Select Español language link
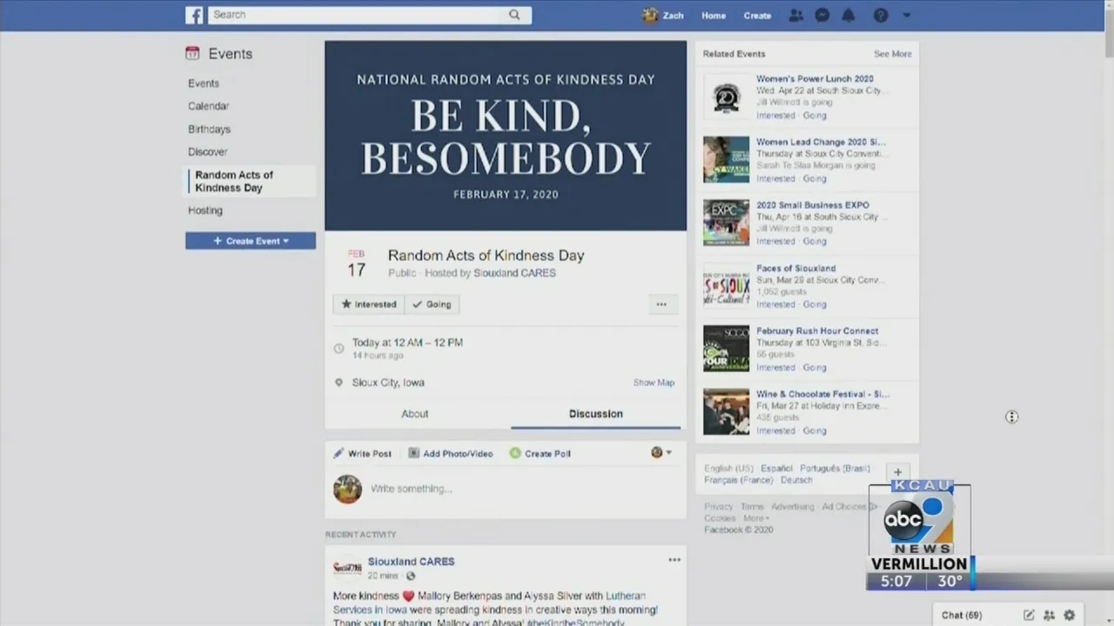The height and width of the screenshot is (626, 1114). coord(776,469)
